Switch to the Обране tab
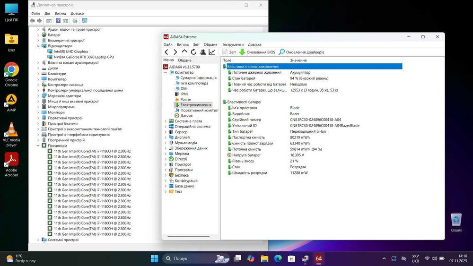The image size is (473, 266). 184,60
